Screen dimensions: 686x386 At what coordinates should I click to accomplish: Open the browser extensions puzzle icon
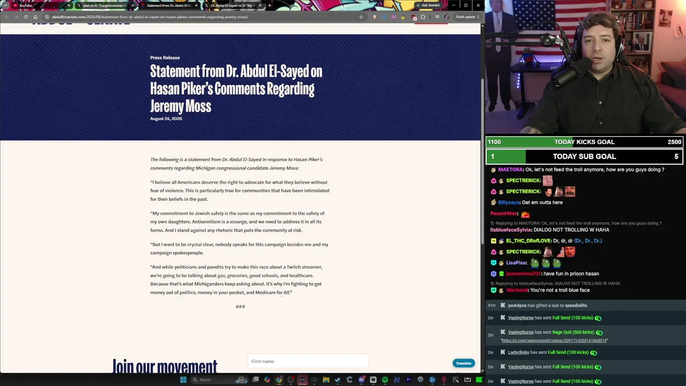click(423, 17)
